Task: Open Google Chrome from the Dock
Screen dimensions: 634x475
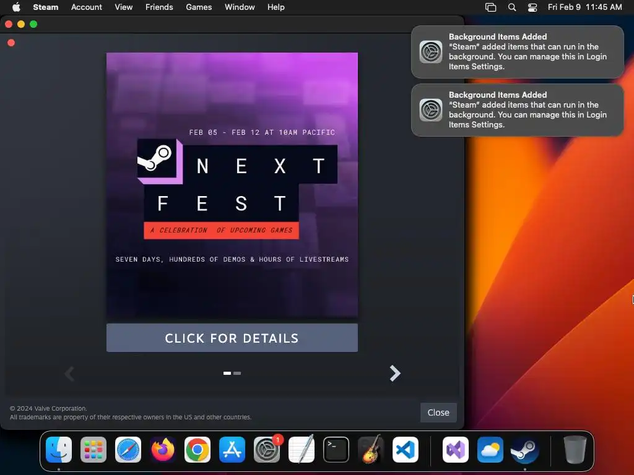Action: (x=198, y=450)
